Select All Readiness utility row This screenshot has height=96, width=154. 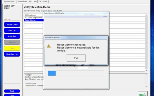click(34, 15)
